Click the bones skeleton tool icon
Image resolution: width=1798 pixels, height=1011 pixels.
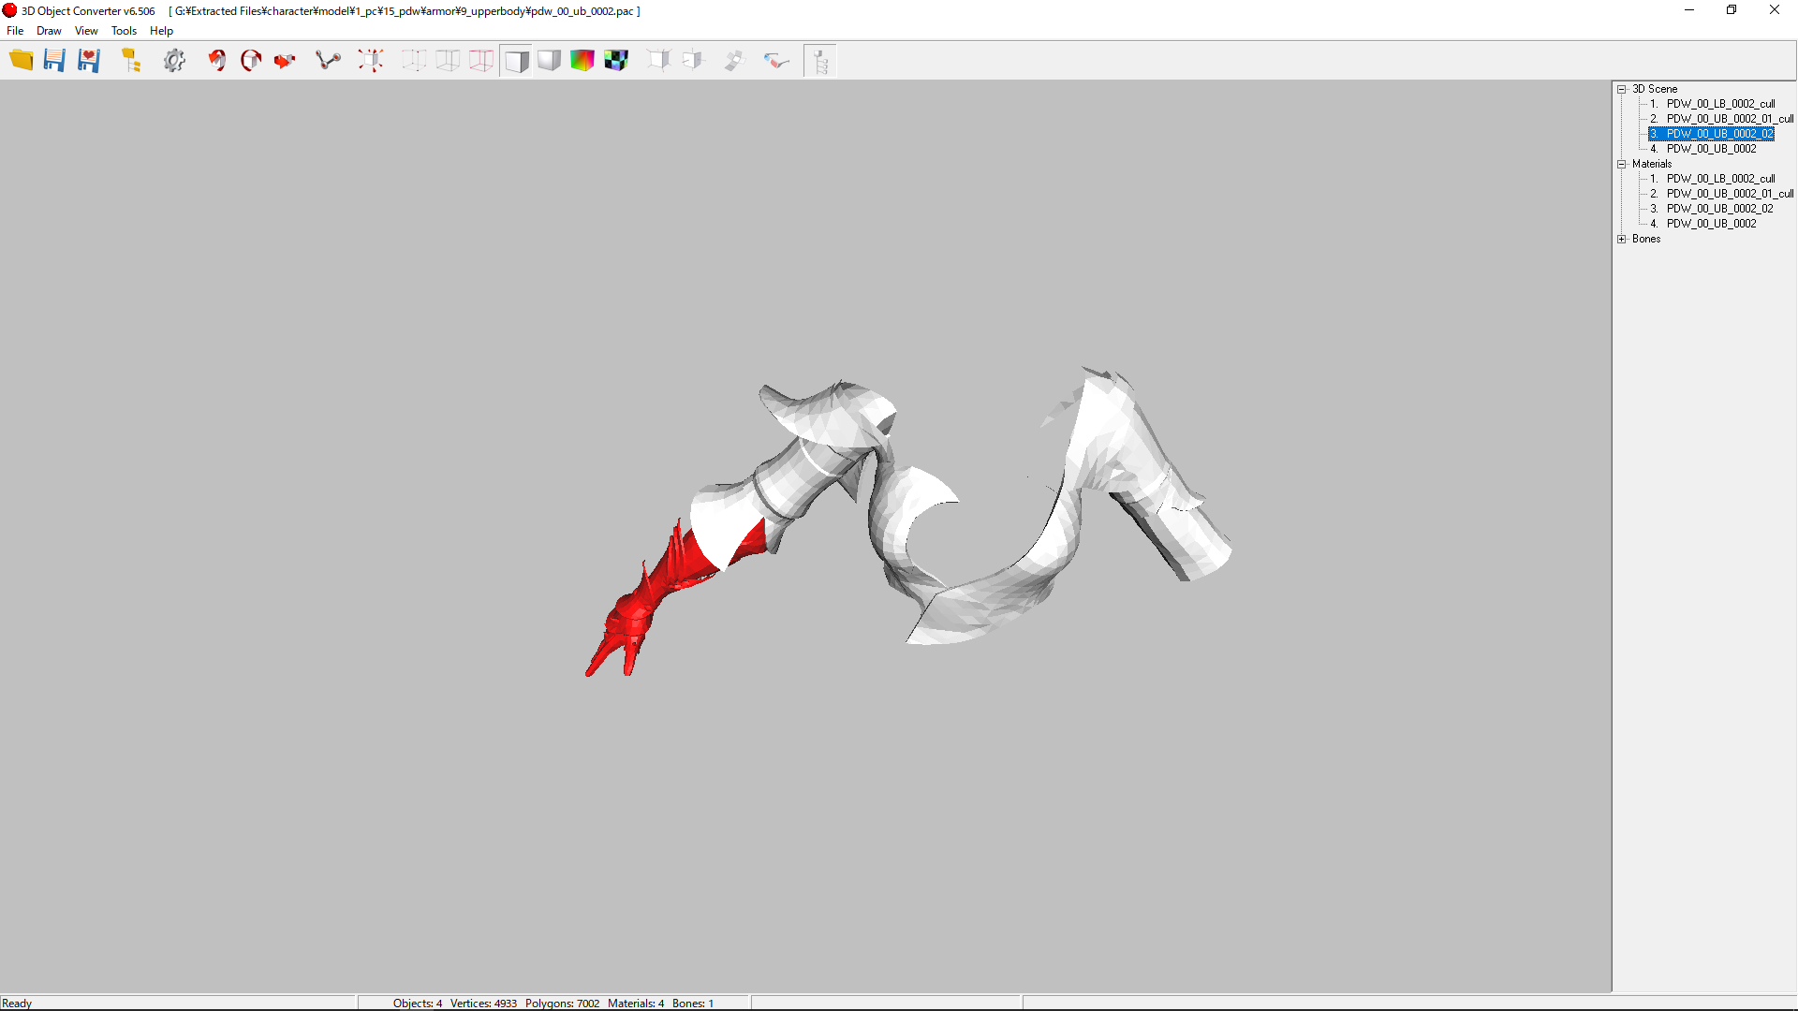(328, 61)
